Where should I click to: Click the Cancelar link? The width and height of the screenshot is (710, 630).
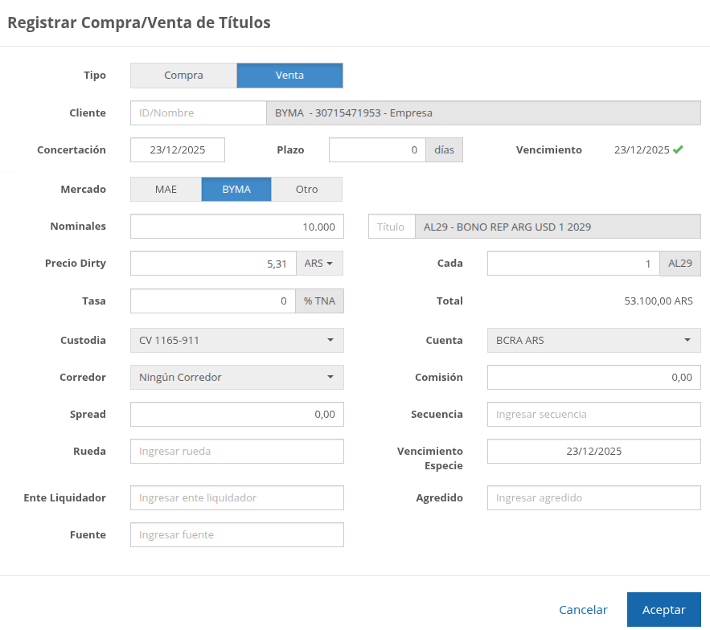pos(583,610)
